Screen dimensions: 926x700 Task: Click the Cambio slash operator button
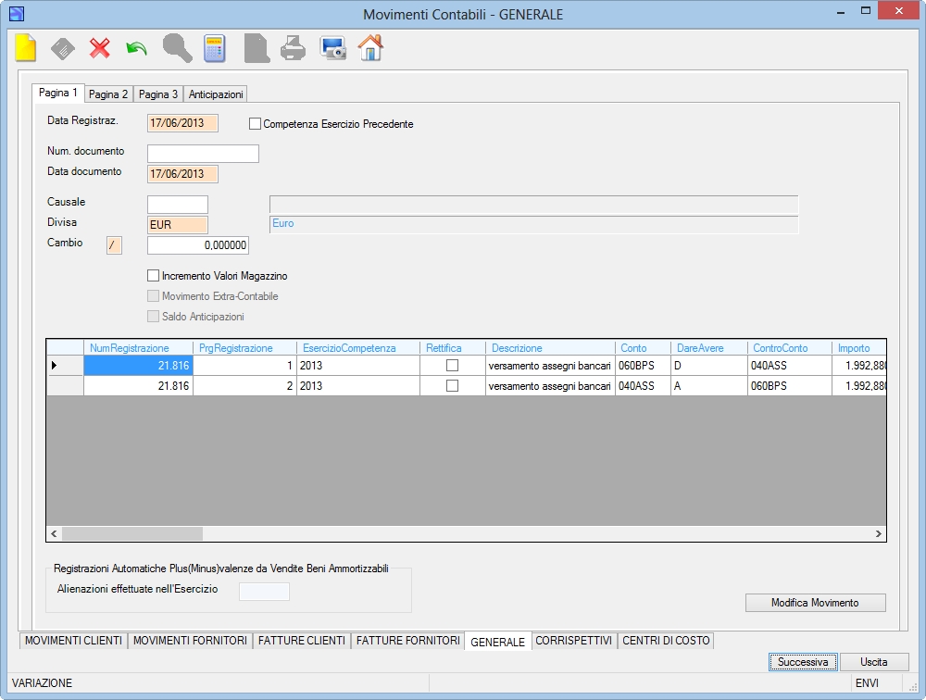tap(114, 245)
